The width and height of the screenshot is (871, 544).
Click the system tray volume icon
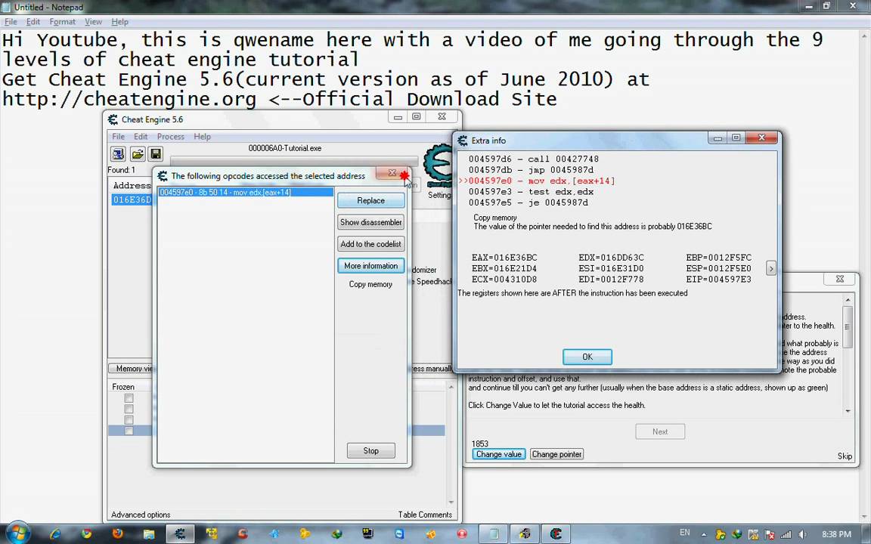tap(802, 535)
